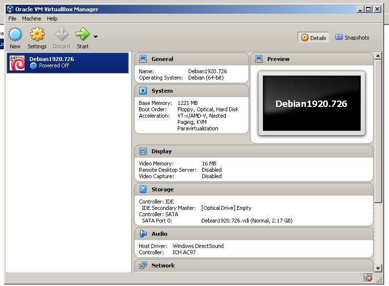Click the Video Capture Disabled value
The height and width of the screenshot is (286, 389).
(212, 176)
